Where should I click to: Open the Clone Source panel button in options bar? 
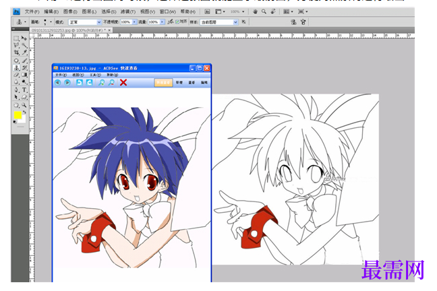293,22
